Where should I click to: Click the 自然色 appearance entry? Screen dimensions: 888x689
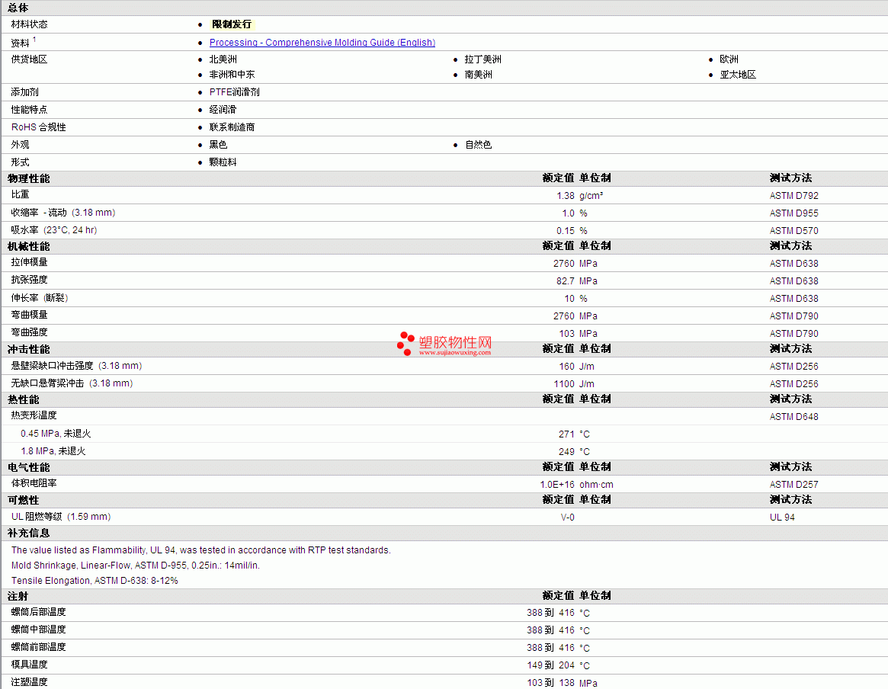pyautogui.click(x=479, y=145)
